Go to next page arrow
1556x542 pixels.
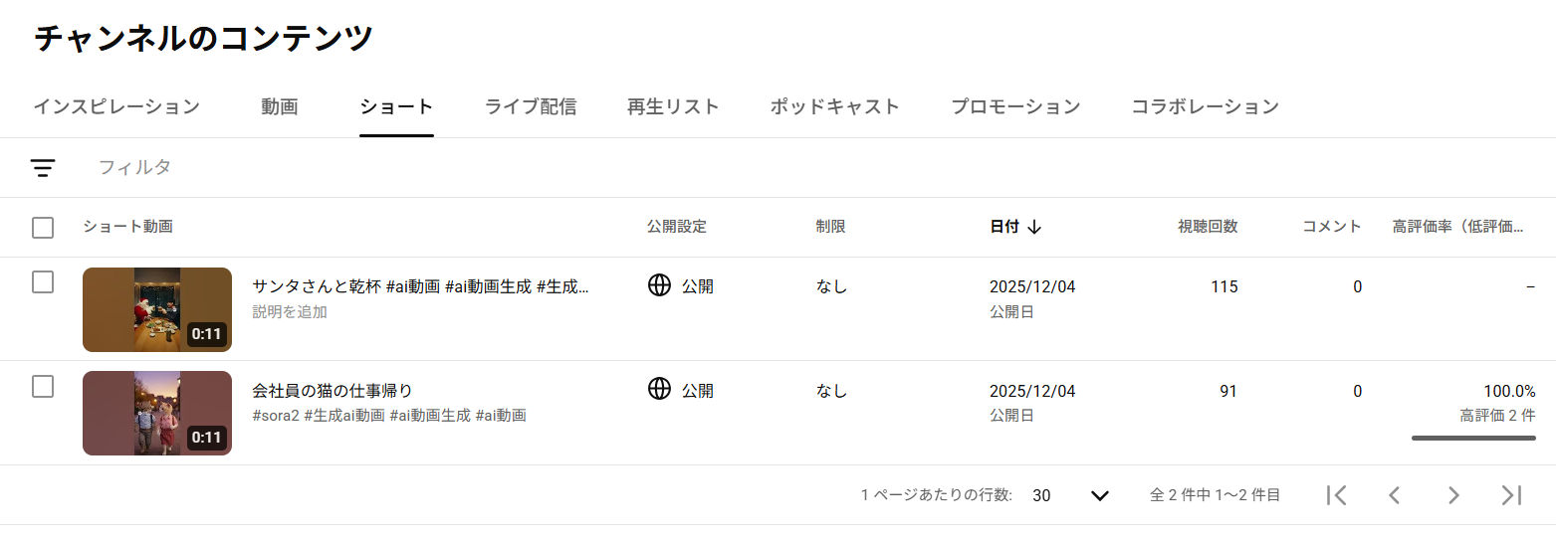pos(1453,495)
